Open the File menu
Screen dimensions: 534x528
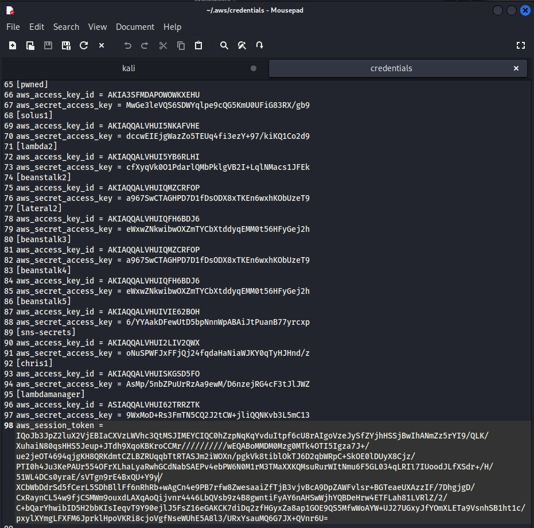coord(13,27)
